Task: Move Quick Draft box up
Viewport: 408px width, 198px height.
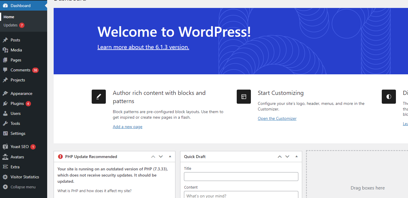Action: [280, 157]
